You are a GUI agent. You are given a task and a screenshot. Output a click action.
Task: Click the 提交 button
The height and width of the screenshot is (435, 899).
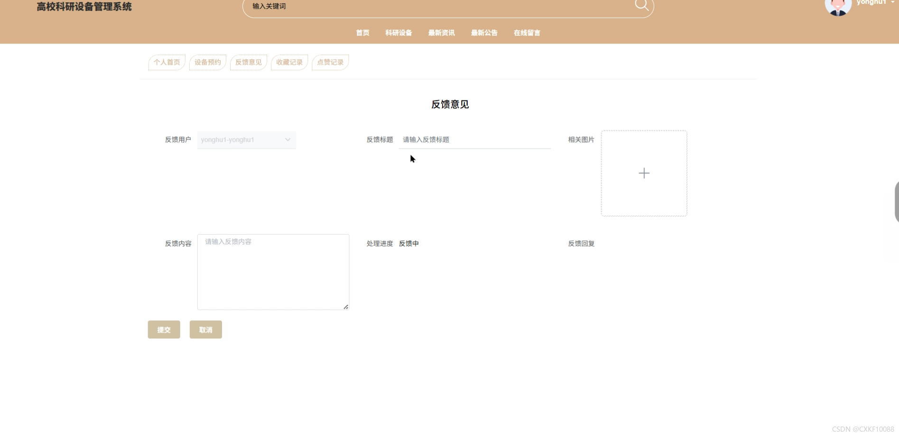164,330
